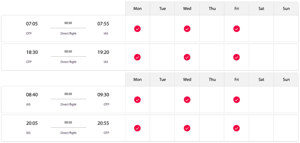Click Monday checkmark for 07:05 OTP flight

137,29
